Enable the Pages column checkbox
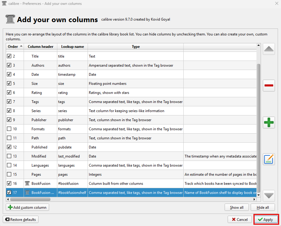The image size is (281, 226). click(x=9, y=174)
